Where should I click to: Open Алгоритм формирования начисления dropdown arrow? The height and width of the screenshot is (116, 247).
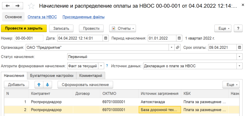coord(101,66)
